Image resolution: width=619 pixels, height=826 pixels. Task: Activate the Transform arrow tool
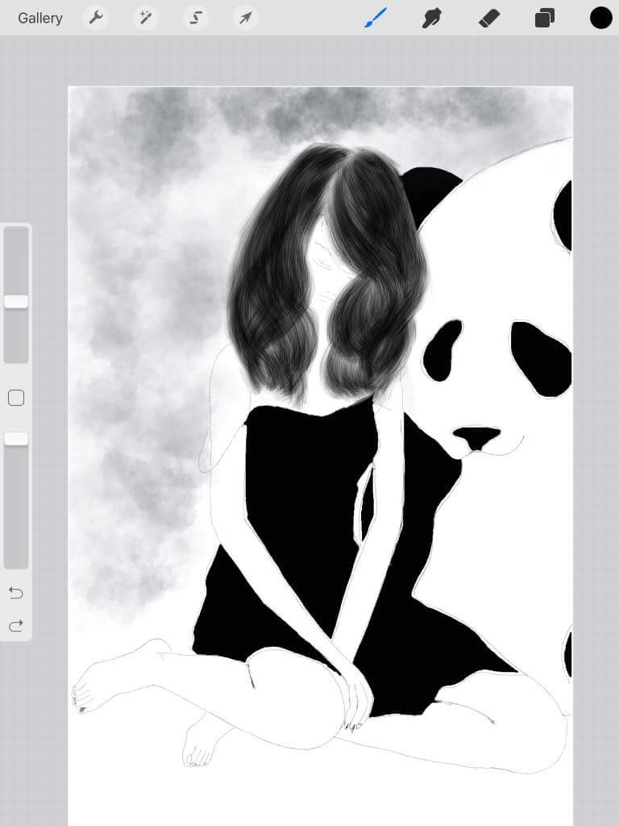coord(245,18)
